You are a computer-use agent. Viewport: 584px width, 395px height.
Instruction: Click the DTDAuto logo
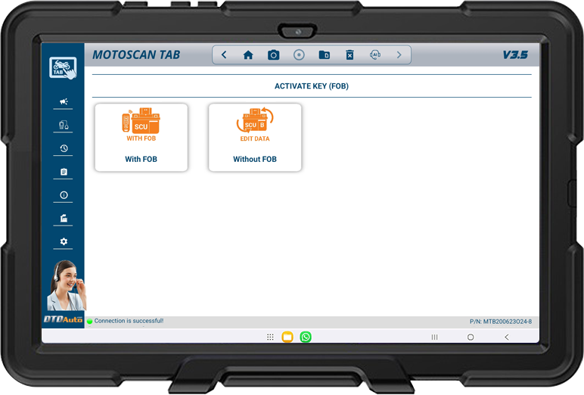pos(63,319)
